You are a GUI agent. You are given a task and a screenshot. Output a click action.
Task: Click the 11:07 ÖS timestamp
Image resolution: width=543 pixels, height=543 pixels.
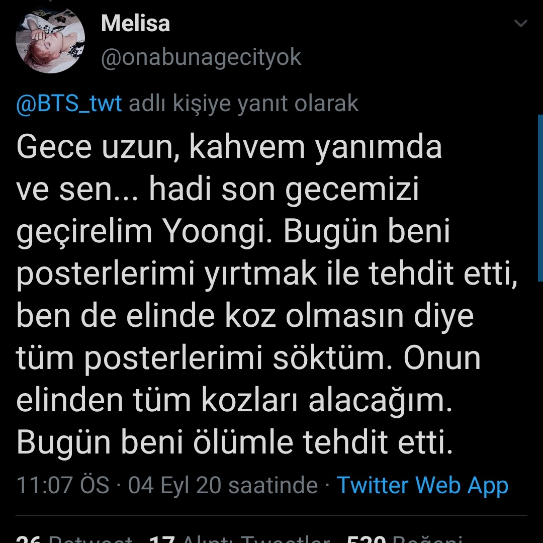[x=62, y=486]
